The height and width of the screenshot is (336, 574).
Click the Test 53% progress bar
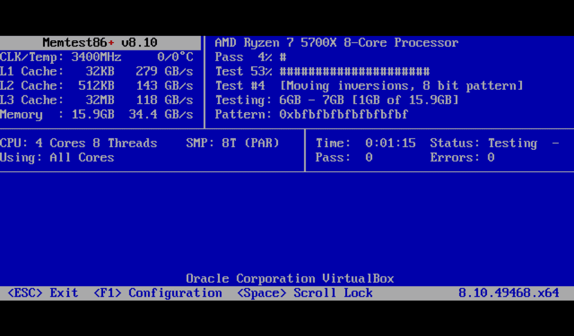(x=322, y=71)
